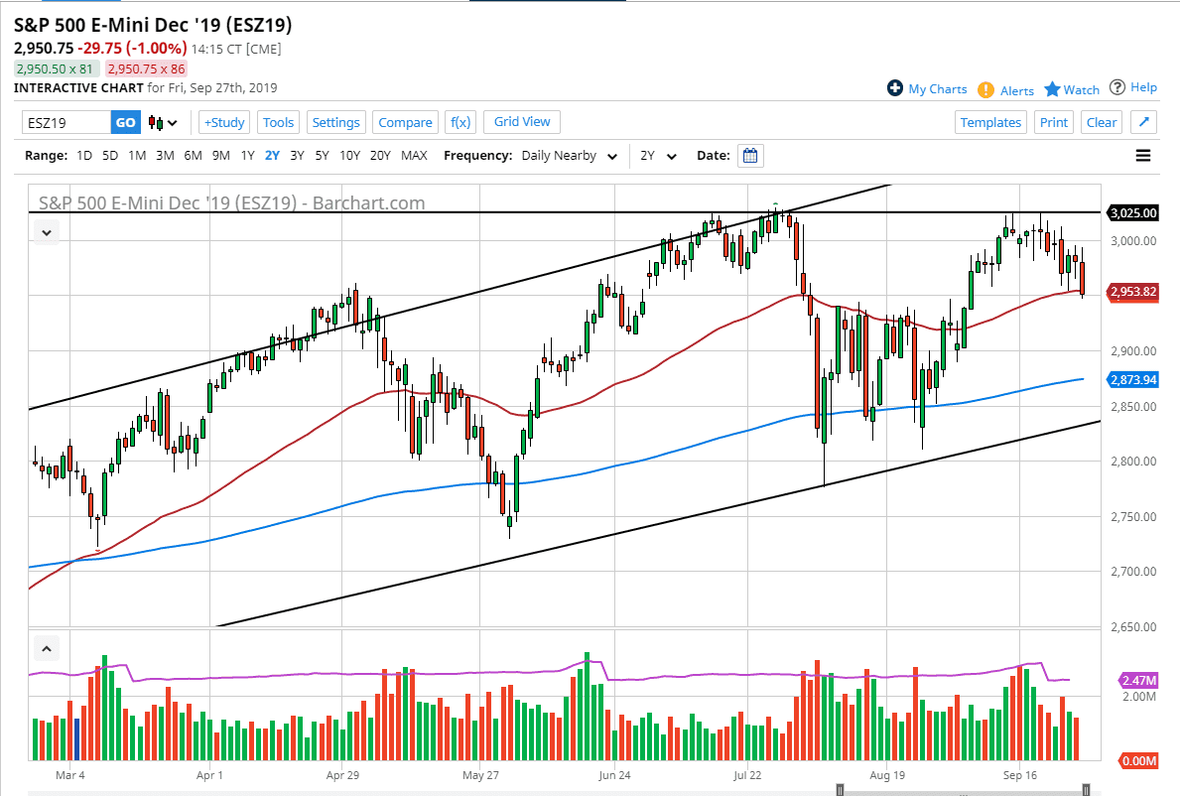Open the candlestick chart type selector icon

tap(159, 121)
